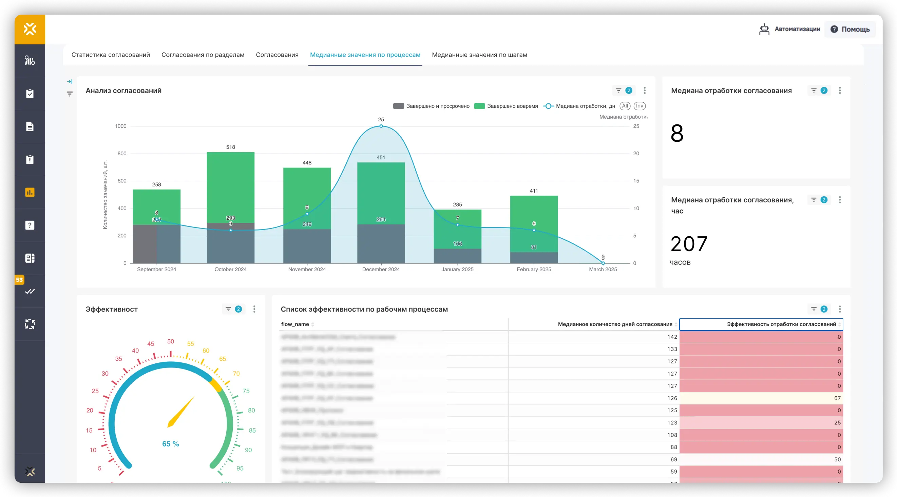Open the analytics bar-chart sidebar icon
The image size is (897, 497).
[30, 192]
